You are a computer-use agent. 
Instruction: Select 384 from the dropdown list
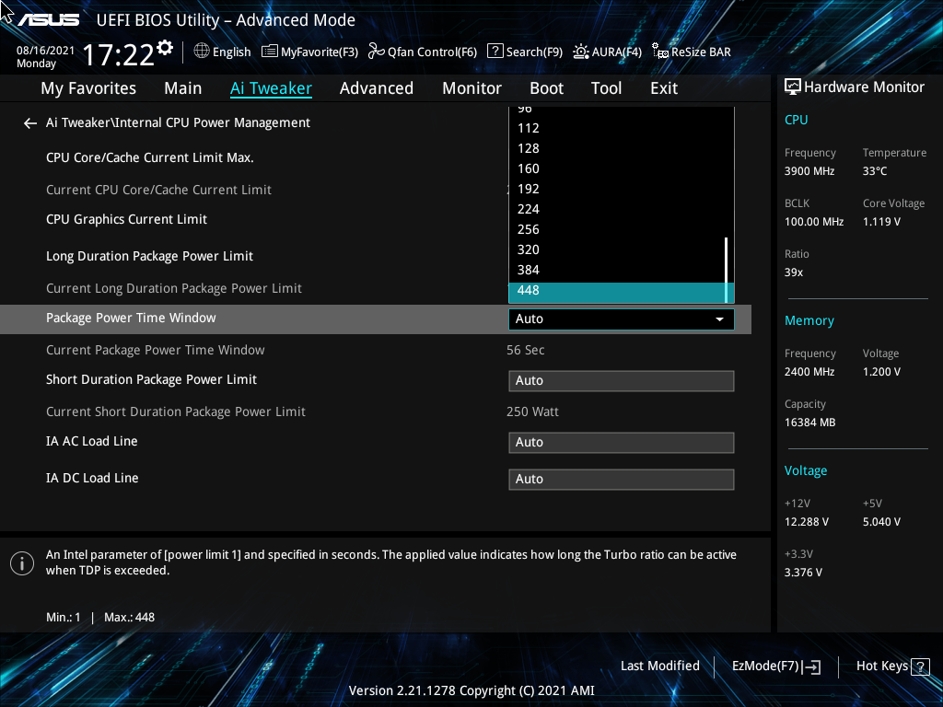[x=617, y=270]
